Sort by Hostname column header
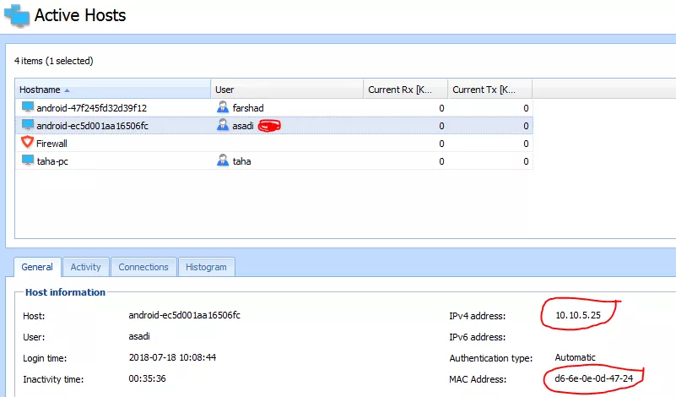The image size is (676, 397). pyautogui.click(x=113, y=90)
